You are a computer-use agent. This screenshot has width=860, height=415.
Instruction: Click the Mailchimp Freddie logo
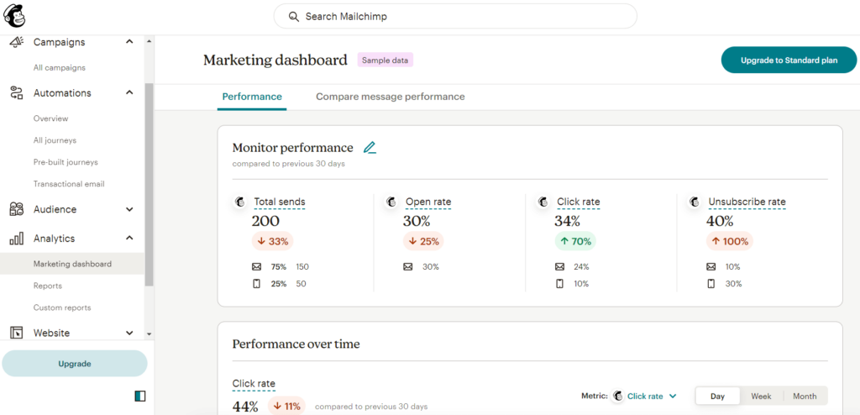[14, 15]
